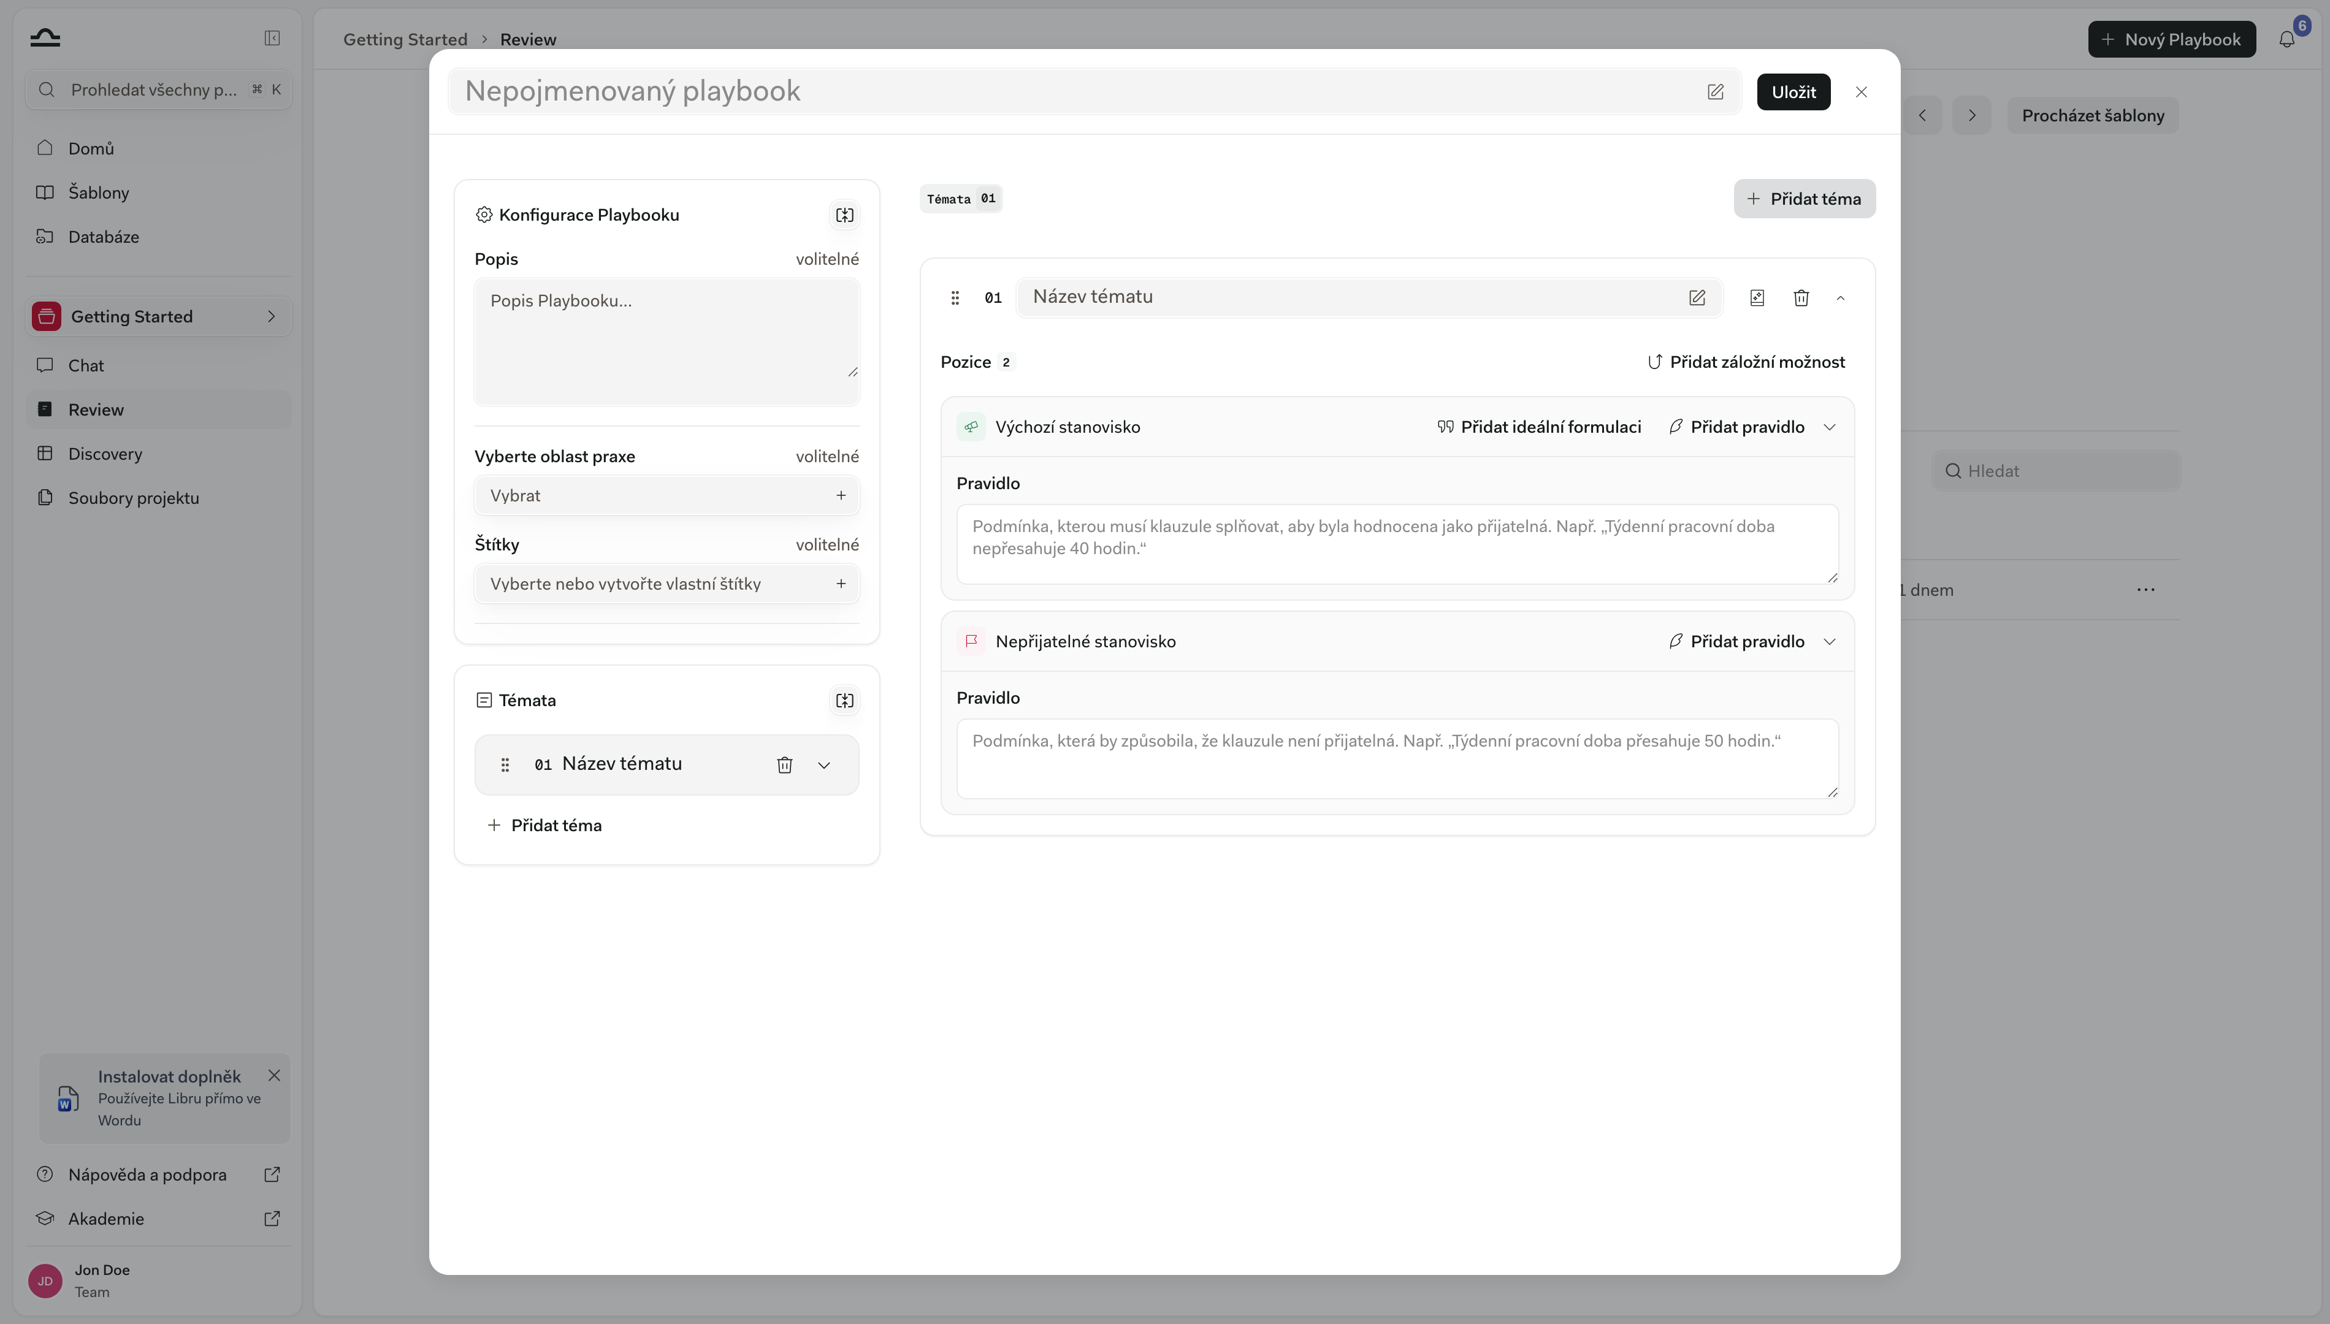This screenshot has width=2330, height=1324.
Task: Collapse the Konfigurace Playbooku panel icon
Action: 845,216
